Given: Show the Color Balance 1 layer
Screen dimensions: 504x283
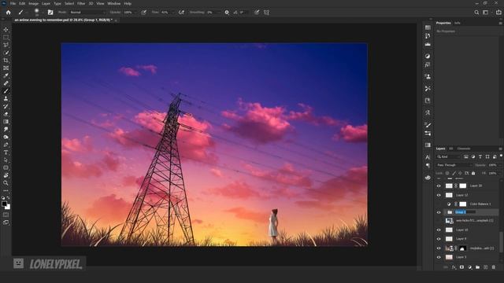Looking at the screenshot, I should 439,204.
